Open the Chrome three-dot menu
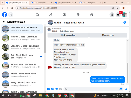The height and width of the screenshot is (98, 131). pos(128,8)
